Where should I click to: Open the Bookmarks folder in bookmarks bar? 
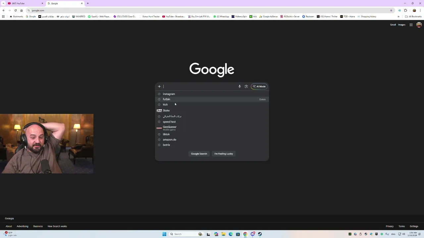16,17
